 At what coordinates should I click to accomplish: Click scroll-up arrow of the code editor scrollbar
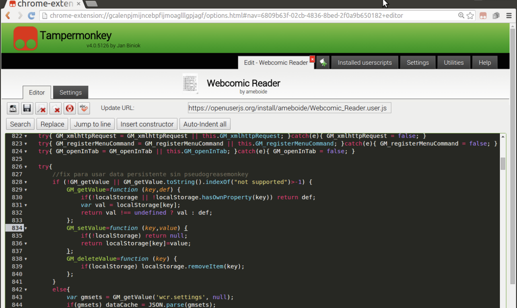click(503, 137)
